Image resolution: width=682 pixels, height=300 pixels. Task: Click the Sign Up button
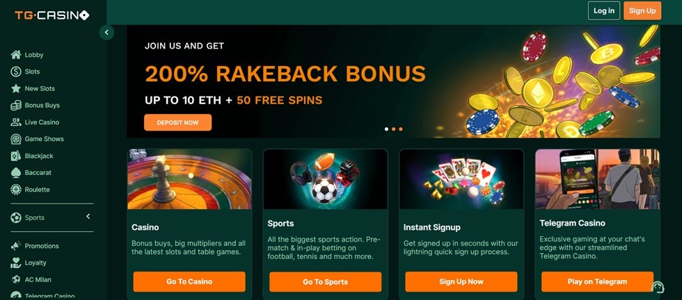642,11
